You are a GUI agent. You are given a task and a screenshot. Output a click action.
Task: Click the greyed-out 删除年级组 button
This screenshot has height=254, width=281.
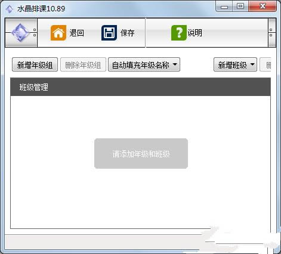coord(83,64)
